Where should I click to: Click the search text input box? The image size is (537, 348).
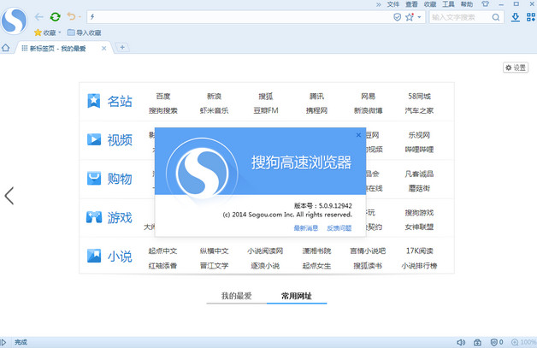(459, 17)
